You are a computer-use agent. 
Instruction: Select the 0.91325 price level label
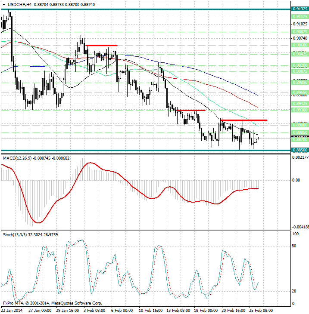click(300, 9)
